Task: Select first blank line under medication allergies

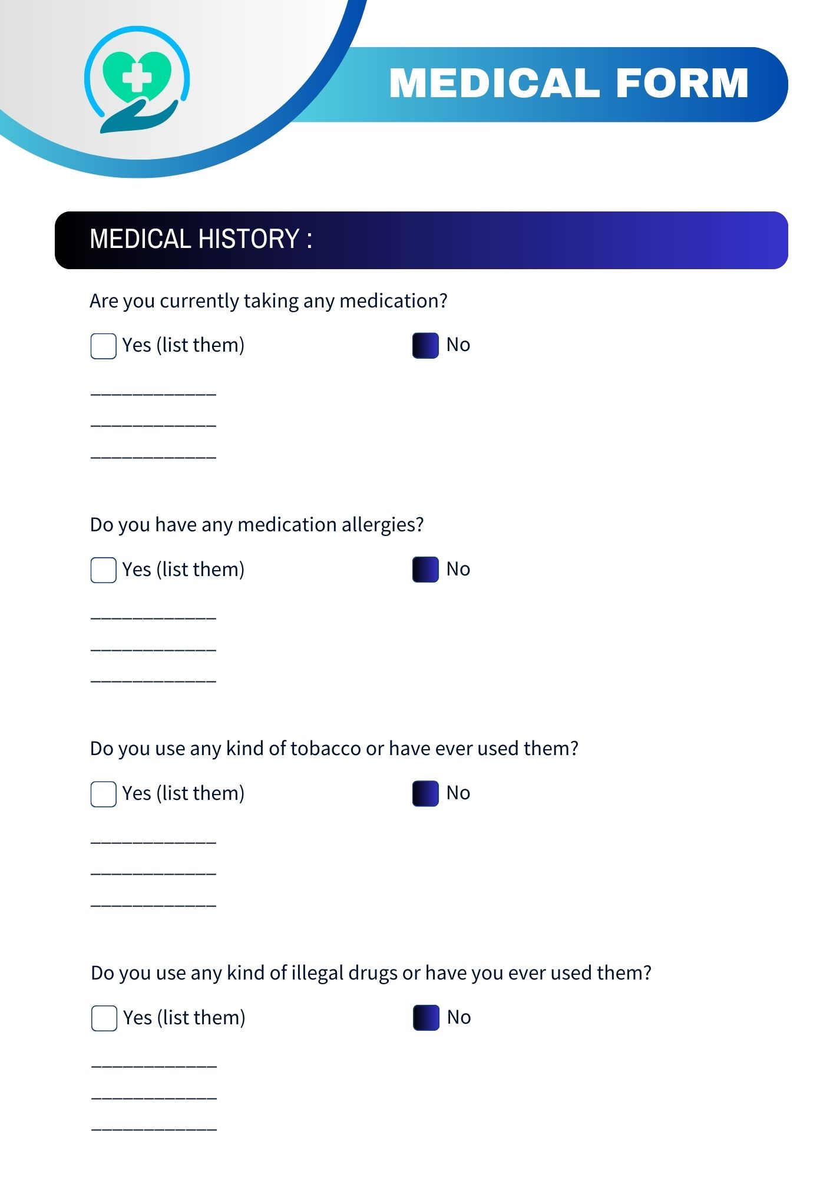Action: click(x=153, y=616)
